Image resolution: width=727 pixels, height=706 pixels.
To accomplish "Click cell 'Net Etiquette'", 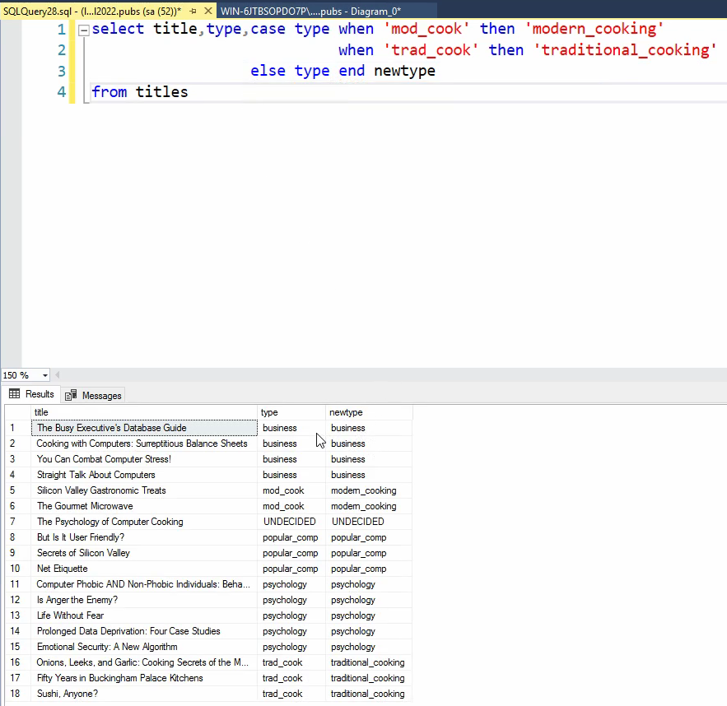I will [144, 569].
